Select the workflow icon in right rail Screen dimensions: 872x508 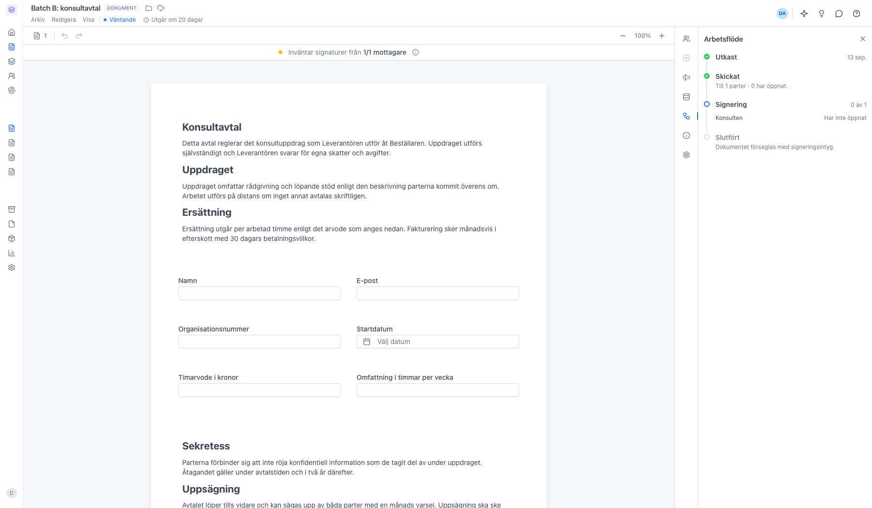[x=686, y=116]
